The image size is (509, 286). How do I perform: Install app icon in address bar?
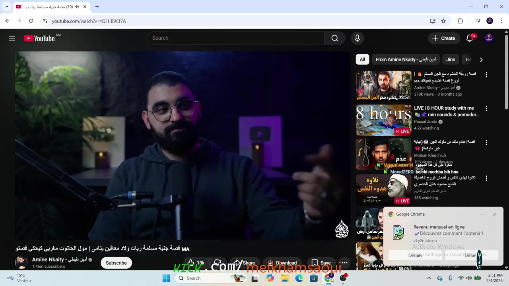coord(433,21)
